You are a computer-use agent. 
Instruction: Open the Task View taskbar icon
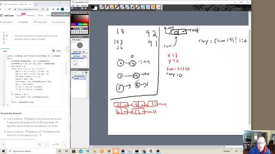pyautogui.click(x=66, y=151)
